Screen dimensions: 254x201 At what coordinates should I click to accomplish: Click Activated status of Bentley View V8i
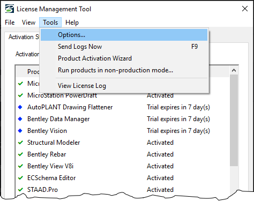click(x=160, y=166)
